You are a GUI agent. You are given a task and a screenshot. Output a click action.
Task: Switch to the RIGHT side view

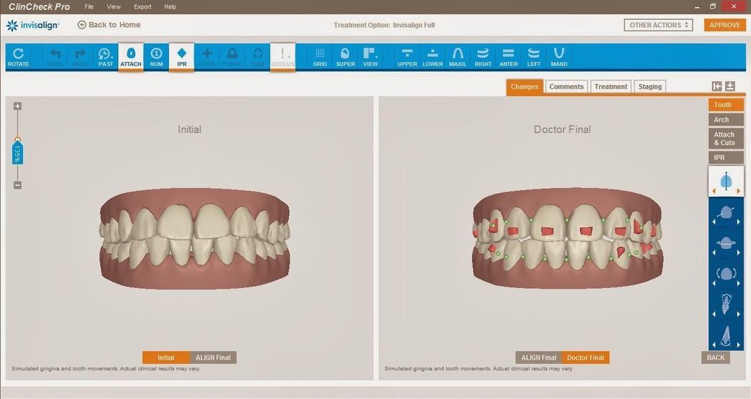coord(483,57)
